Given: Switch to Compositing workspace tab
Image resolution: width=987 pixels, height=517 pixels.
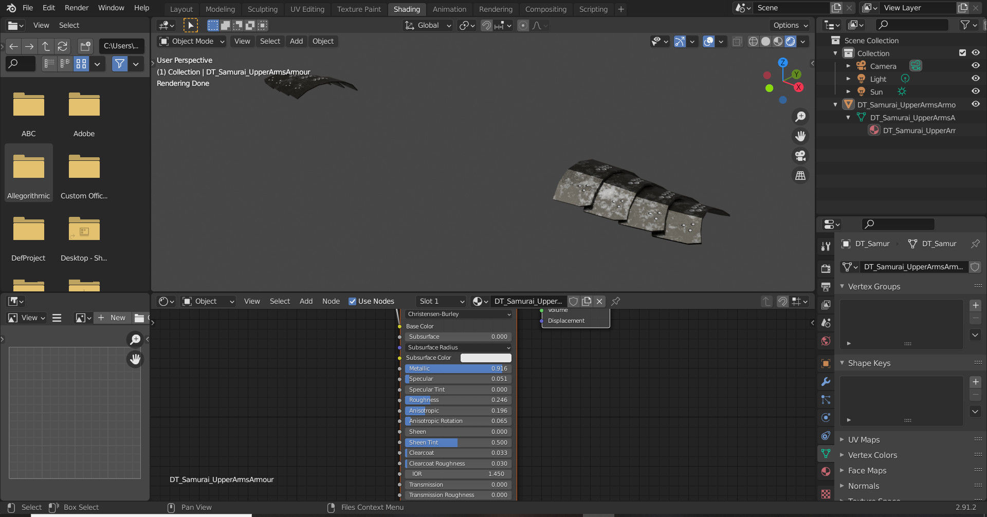Looking at the screenshot, I should 545,9.
